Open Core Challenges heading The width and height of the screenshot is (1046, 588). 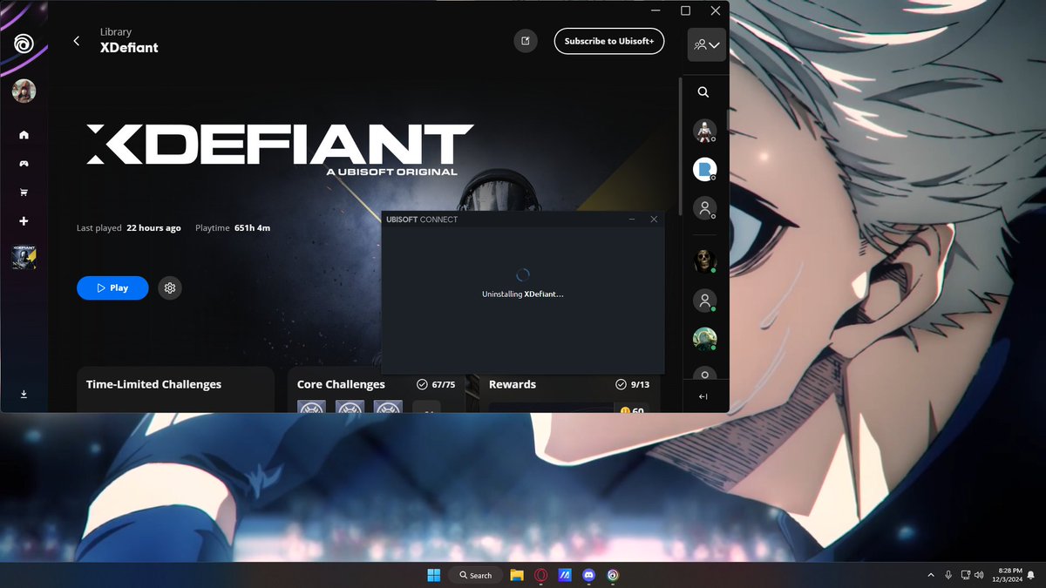click(341, 384)
